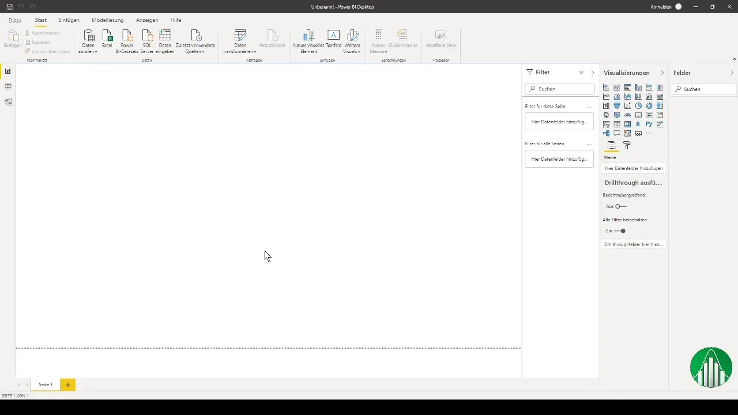Select the gauge visual

pos(627,115)
